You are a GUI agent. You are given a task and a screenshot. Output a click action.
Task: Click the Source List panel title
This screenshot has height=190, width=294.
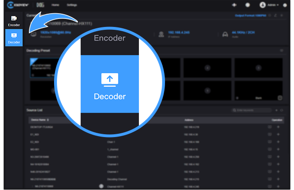34,110
